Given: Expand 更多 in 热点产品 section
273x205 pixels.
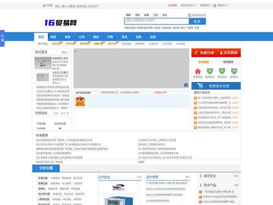Looking at the screenshot, I should [236, 185].
